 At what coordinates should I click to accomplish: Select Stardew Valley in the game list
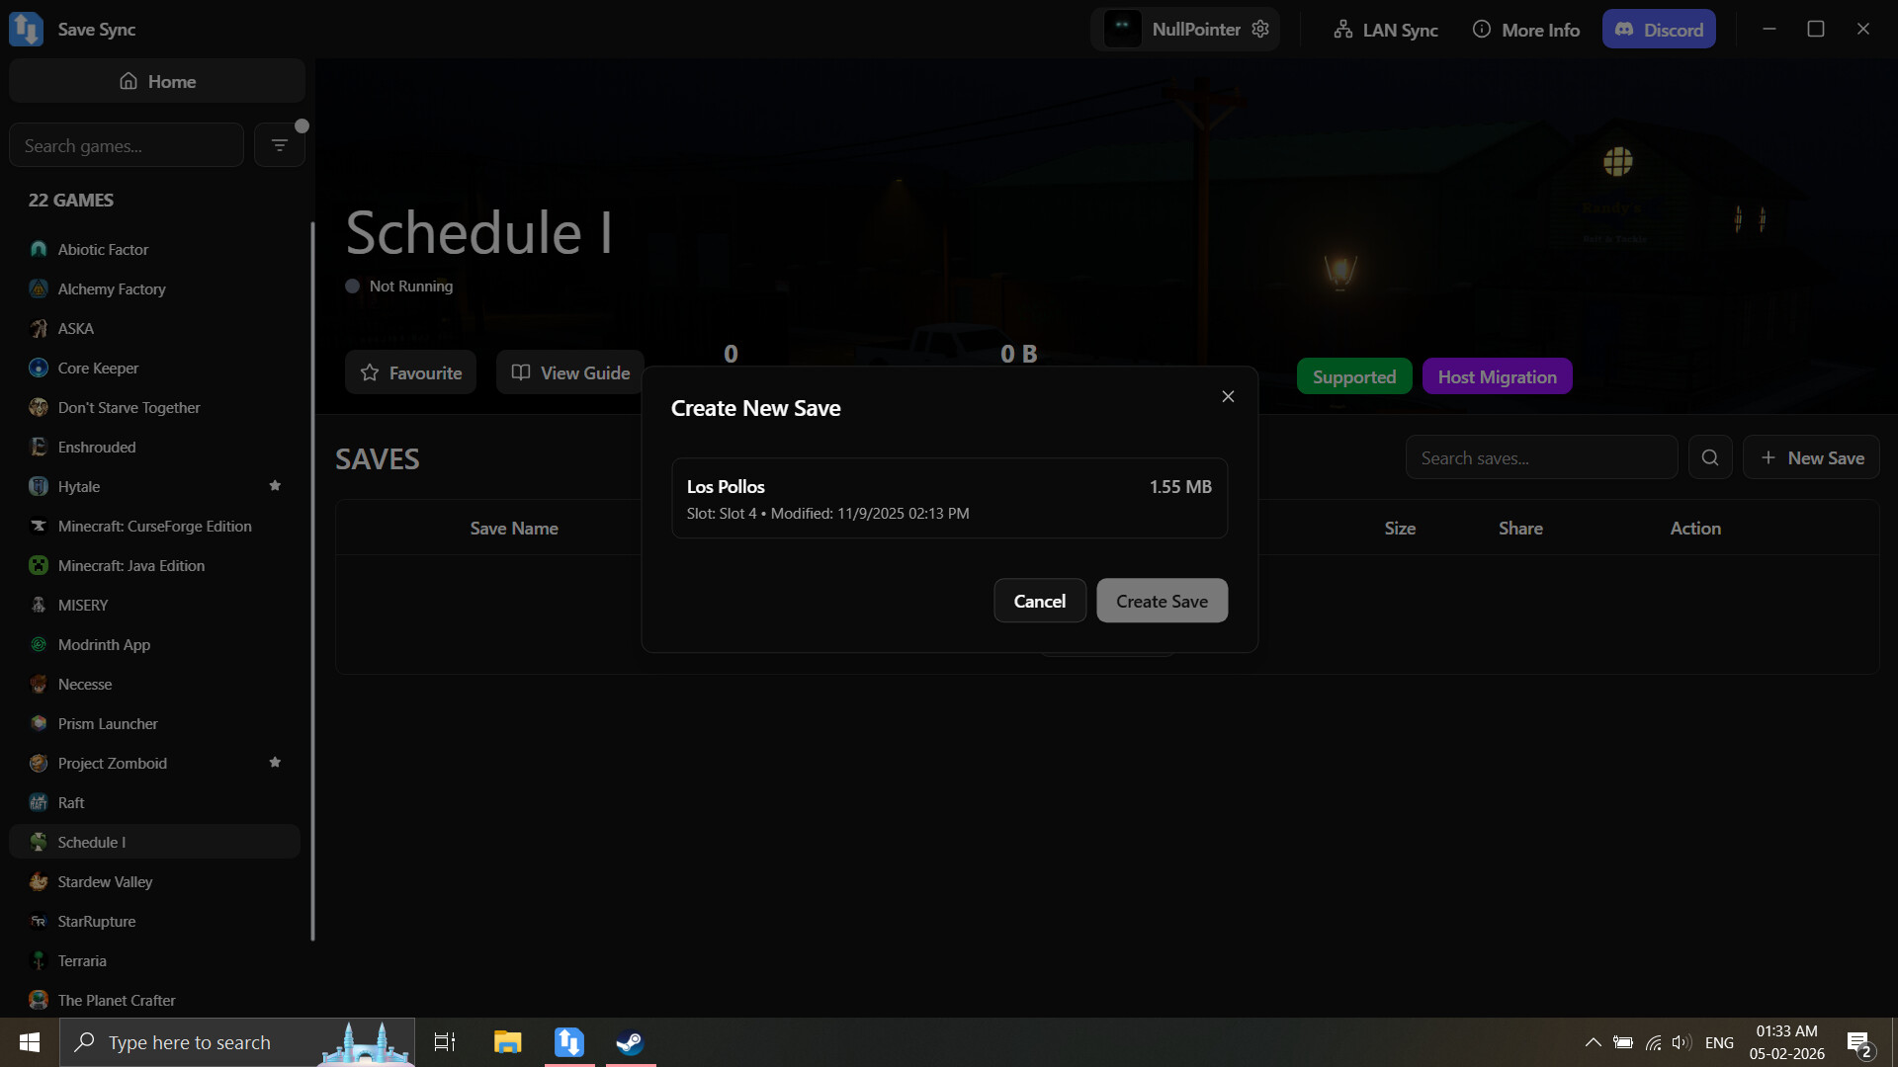(105, 881)
